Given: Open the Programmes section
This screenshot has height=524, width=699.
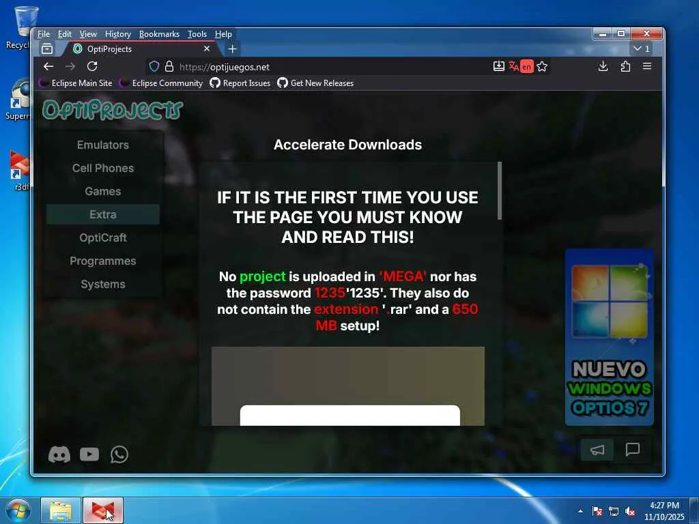Looking at the screenshot, I should click(x=103, y=261).
